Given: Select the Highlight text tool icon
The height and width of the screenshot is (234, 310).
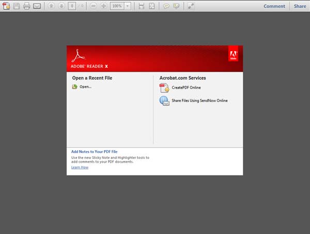Looking at the screenshot, I should 176,6.
